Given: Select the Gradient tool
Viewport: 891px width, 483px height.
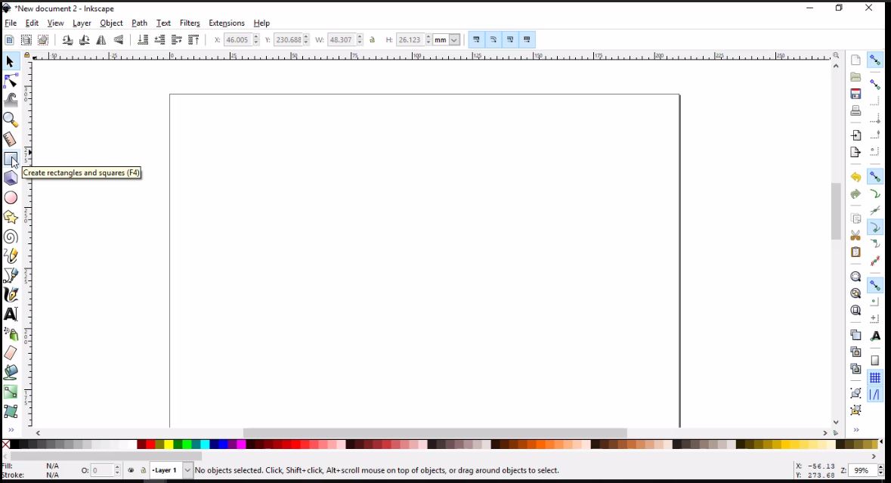Looking at the screenshot, I should (x=11, y=392).
